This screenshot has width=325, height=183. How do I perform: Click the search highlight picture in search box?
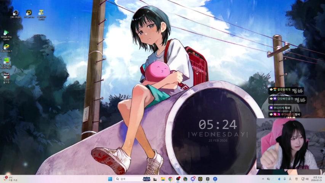pyautogui.click(x=147, y=179)
